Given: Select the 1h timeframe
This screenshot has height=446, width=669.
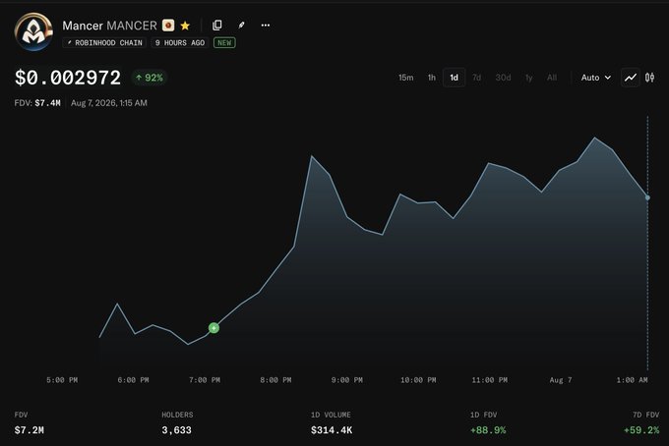Looking at the screenshot, I should coord(432,78).
